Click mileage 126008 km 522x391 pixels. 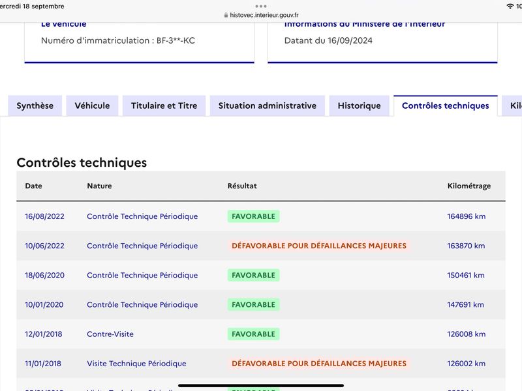pos(466,334)
